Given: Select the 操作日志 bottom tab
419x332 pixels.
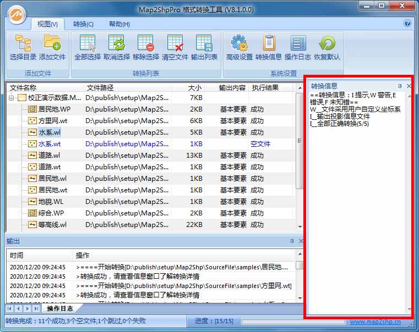Looking at the screenshot, I should [60, 308].
